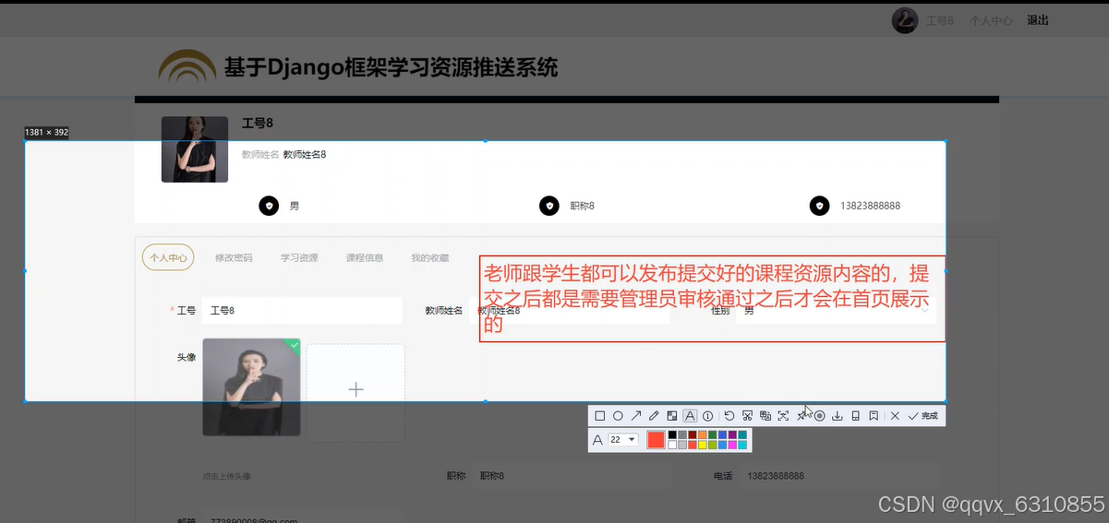Click the scissors icon in the screenshot toolbar
Screen dimensions: 1109x523
747,416
